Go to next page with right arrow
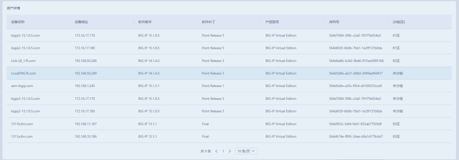This screenshot has height=160, width=459. coord(230,151)
